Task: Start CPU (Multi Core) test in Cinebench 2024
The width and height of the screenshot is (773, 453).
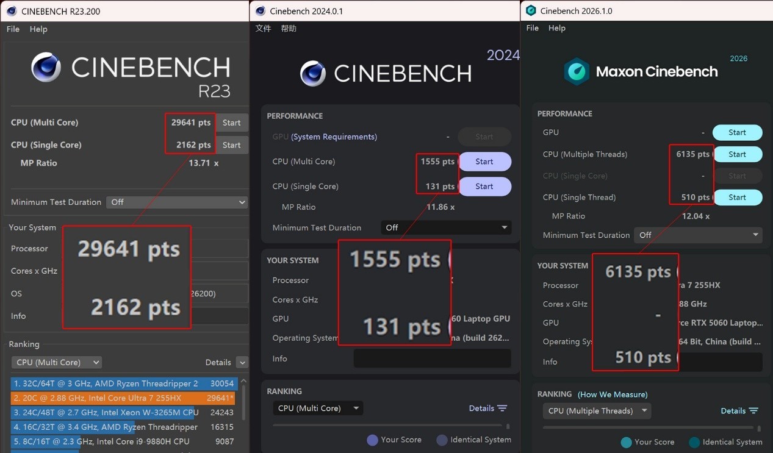Action: [x=484, y=162]
